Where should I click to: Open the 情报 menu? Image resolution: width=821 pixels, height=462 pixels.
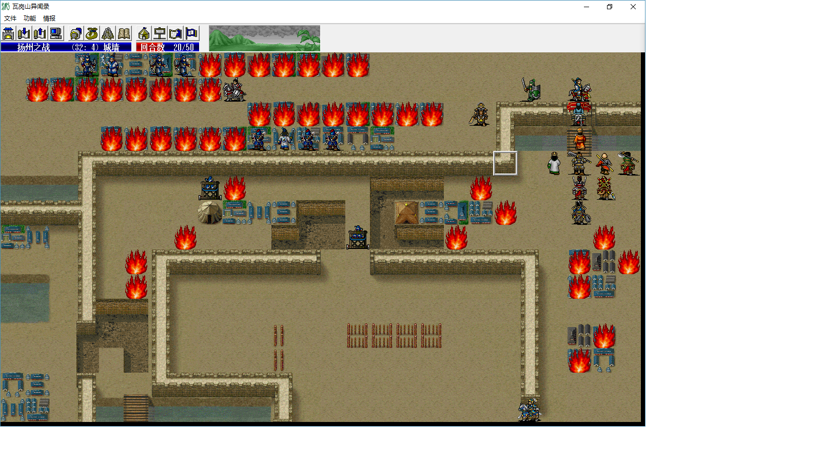click(x=49, y=18)
